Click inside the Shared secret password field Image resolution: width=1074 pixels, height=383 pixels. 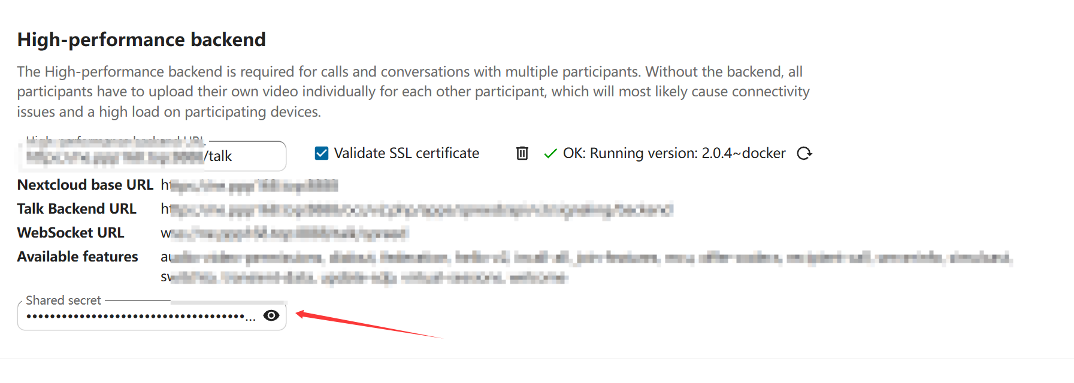[x=137, y=316]
